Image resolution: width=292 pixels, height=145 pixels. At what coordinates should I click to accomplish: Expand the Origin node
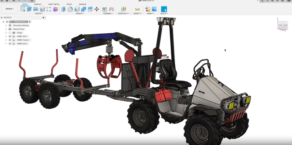pyautogui.click(x=6, y=33)
